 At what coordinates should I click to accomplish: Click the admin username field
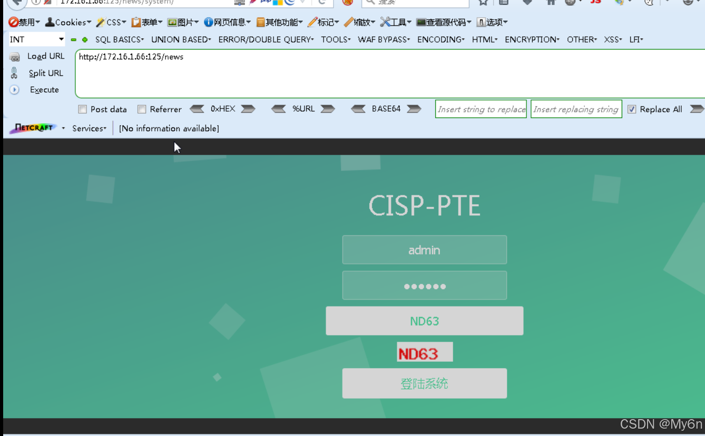tap(425, 250)
